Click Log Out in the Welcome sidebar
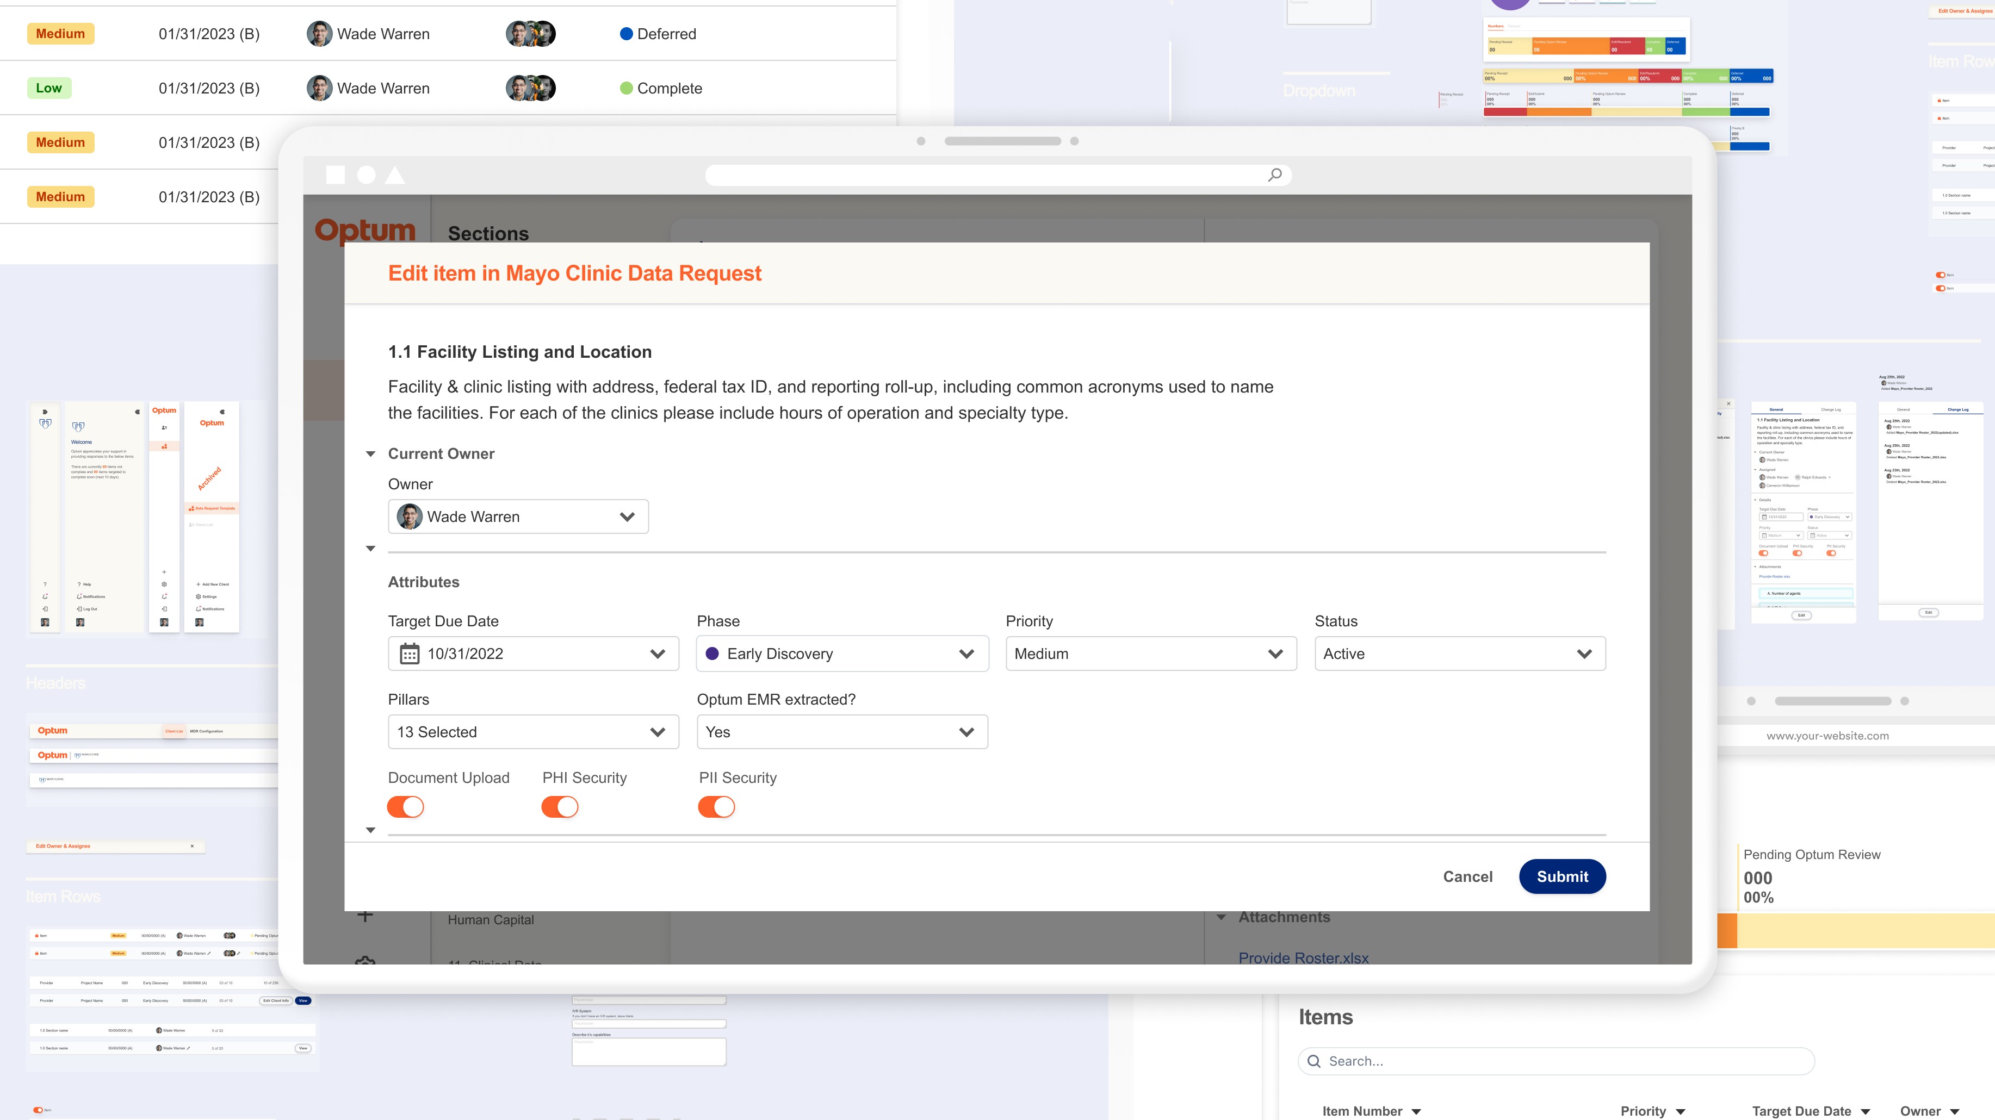Screen dimensions: 1995x1120 (x=86, y=609)
